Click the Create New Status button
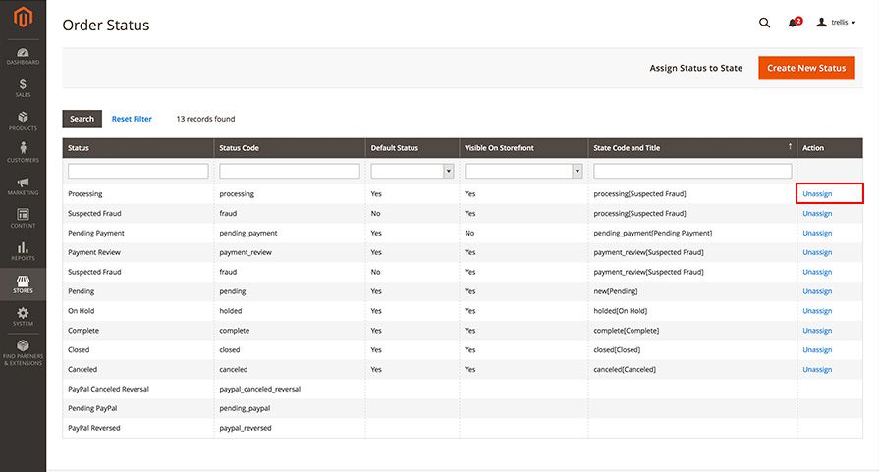Viewport: 879px width, 472px height. point(806,68)
